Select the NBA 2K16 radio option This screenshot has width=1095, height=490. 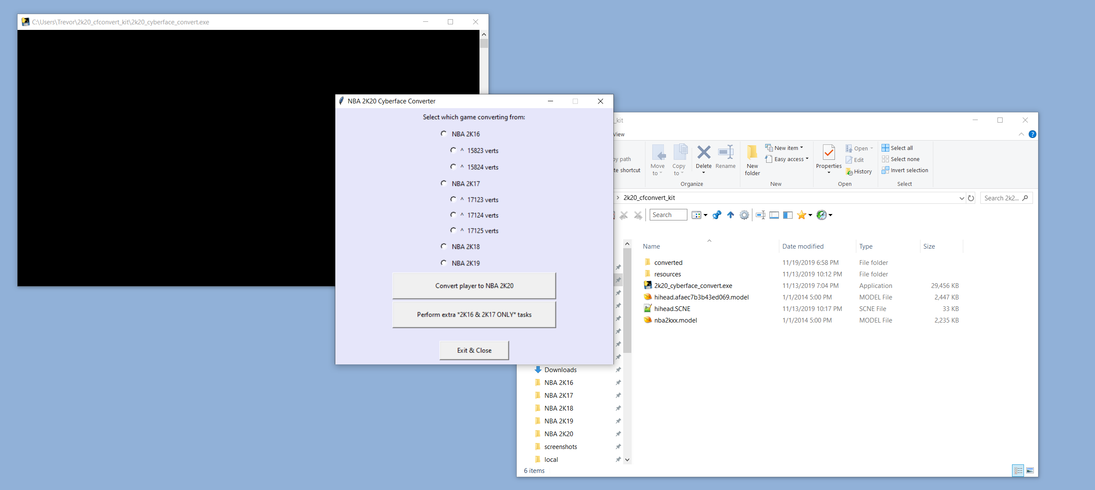(444, 134)
